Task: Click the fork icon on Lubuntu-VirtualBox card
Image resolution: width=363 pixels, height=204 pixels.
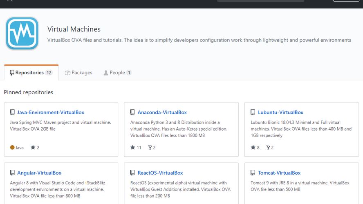Action: tap(268, 148)
